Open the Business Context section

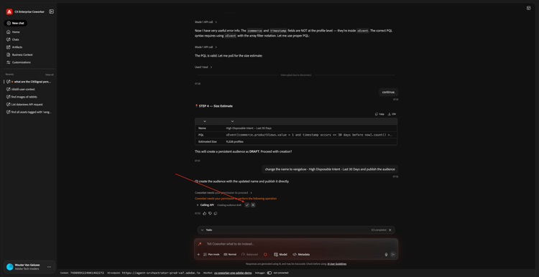click(22, 55)
